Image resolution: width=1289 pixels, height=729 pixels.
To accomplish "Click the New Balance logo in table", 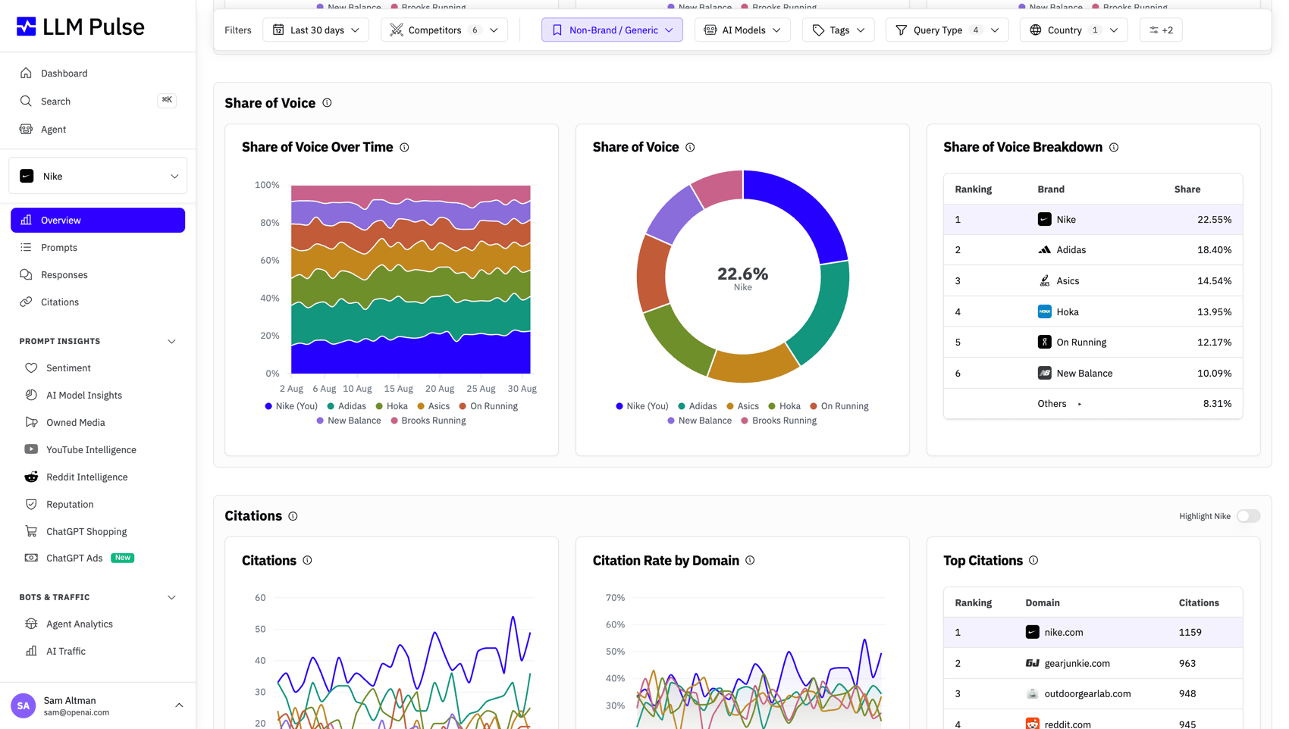I will (x=1044, y=374).
